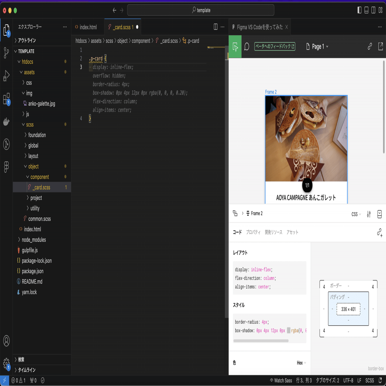
Task: Close the Figma VS Code tab
Action: 286,27
